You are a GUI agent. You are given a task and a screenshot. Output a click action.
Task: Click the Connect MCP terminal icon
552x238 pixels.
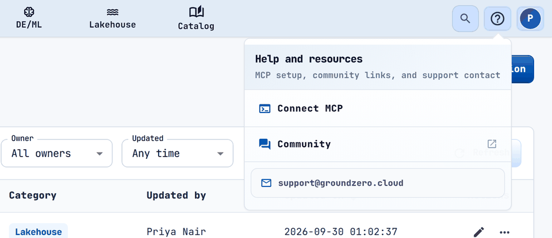264,108
